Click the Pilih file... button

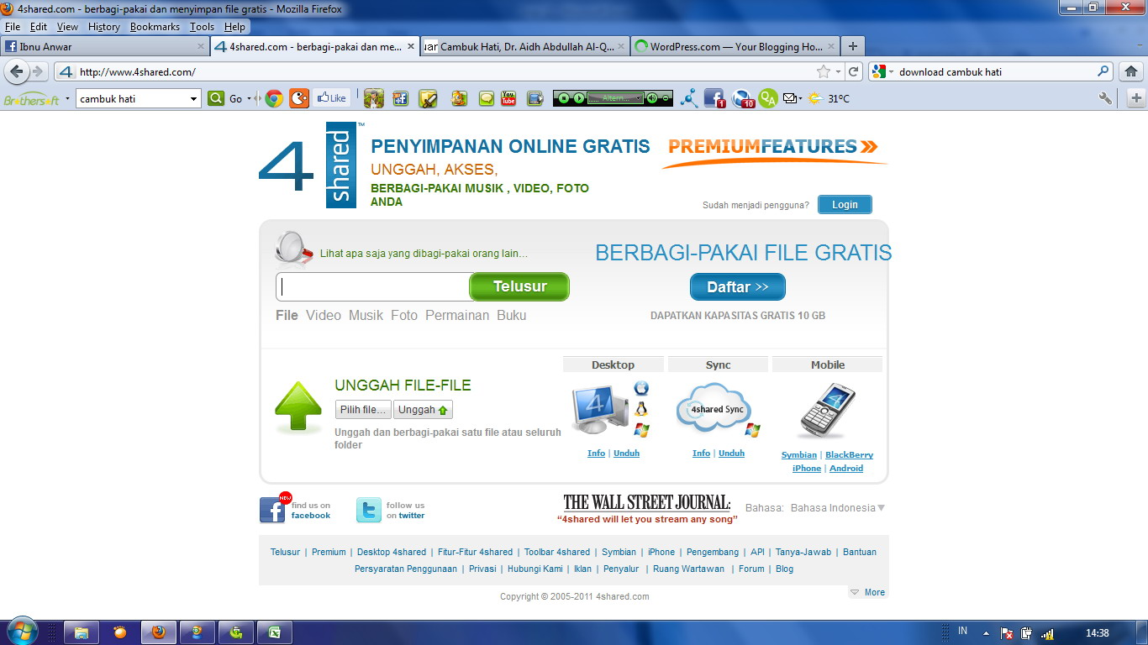tap(363, 410)
